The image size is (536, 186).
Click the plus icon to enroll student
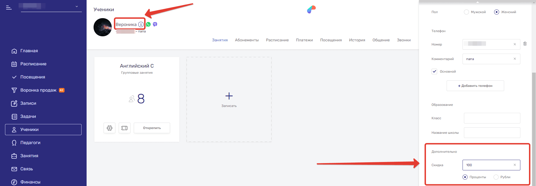click(229, 96)
